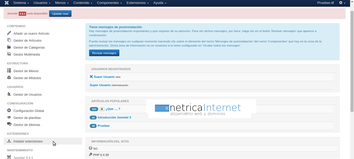Open Super Usuario Sitio user link

[104, 77]
